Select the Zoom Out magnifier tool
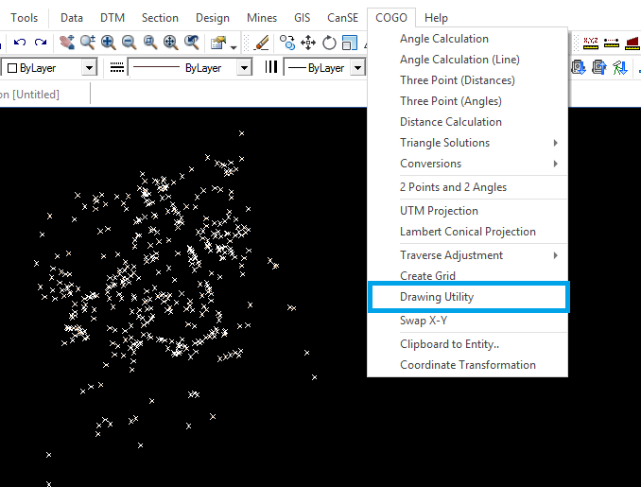This screenshot has width=641, height=487. (129, 43)
